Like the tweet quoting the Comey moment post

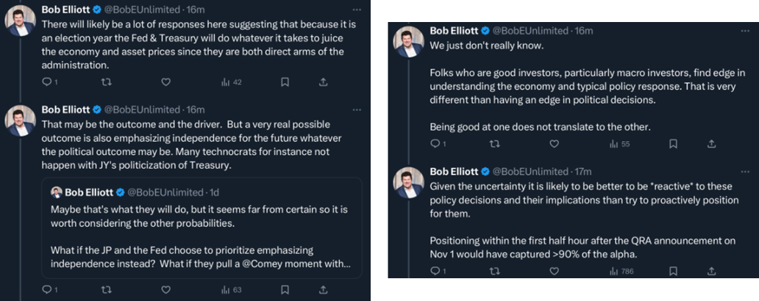[x=165, y=290]
